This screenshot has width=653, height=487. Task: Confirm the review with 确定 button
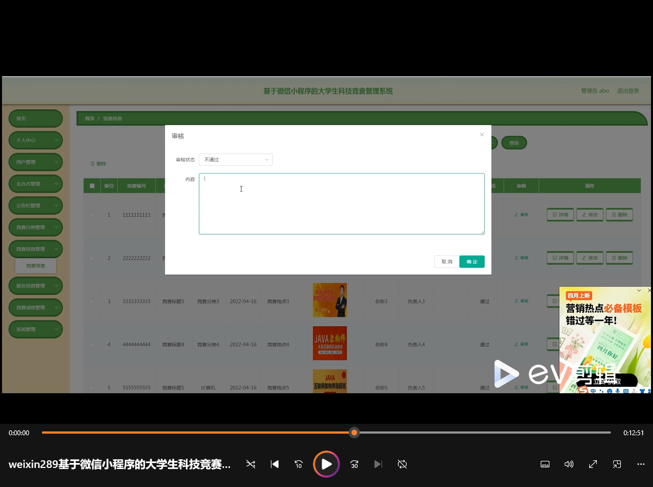click(472, 262)
